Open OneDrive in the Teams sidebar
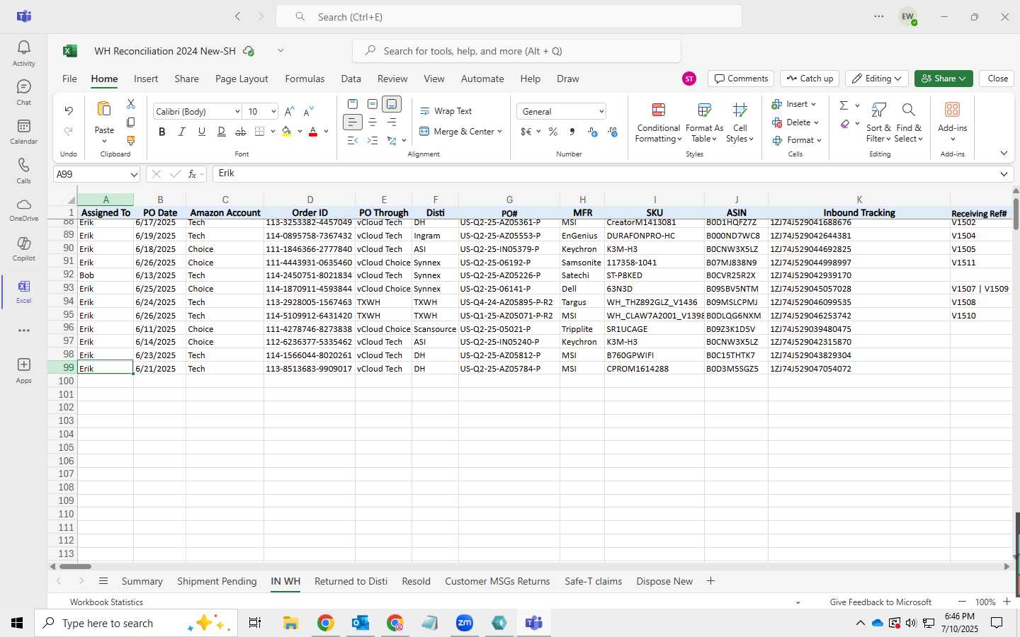This screenshot has height=637, width=1020. coord(23,210)
